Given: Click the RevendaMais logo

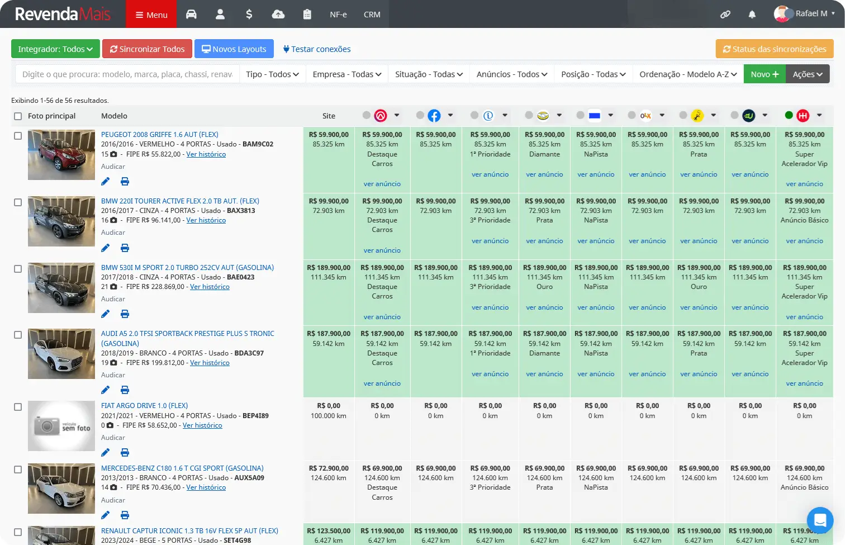Looking at the screenshot, I should [63, 14].
